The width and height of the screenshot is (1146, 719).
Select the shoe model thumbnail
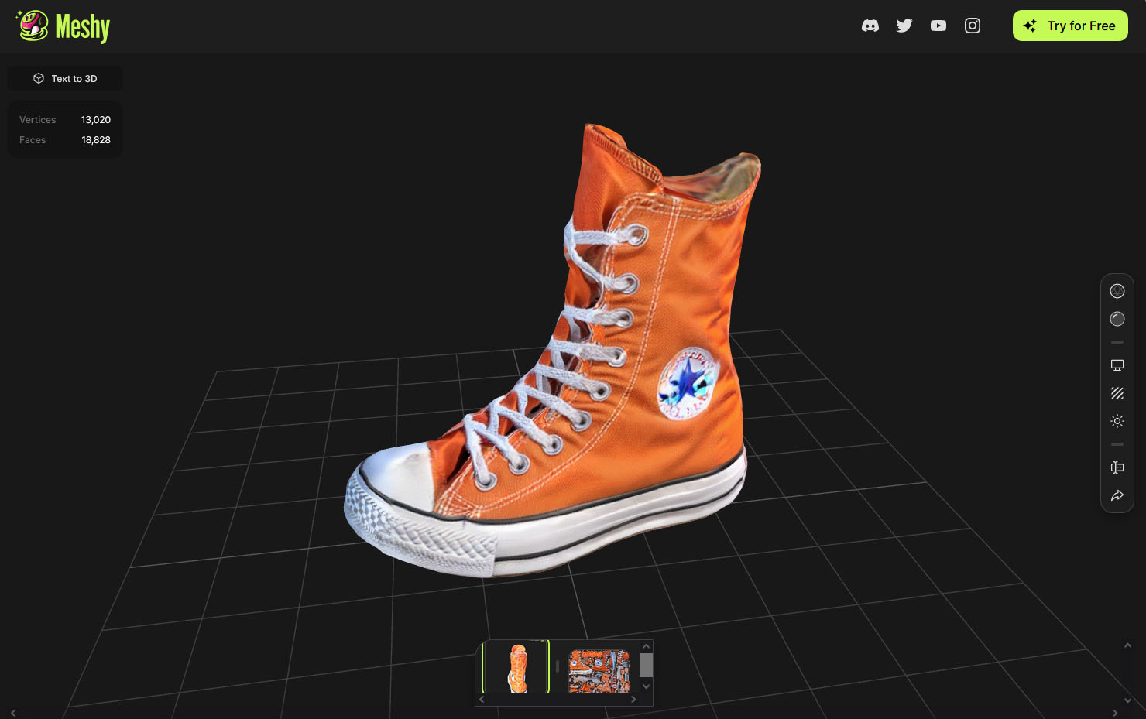tap(516, 669)
